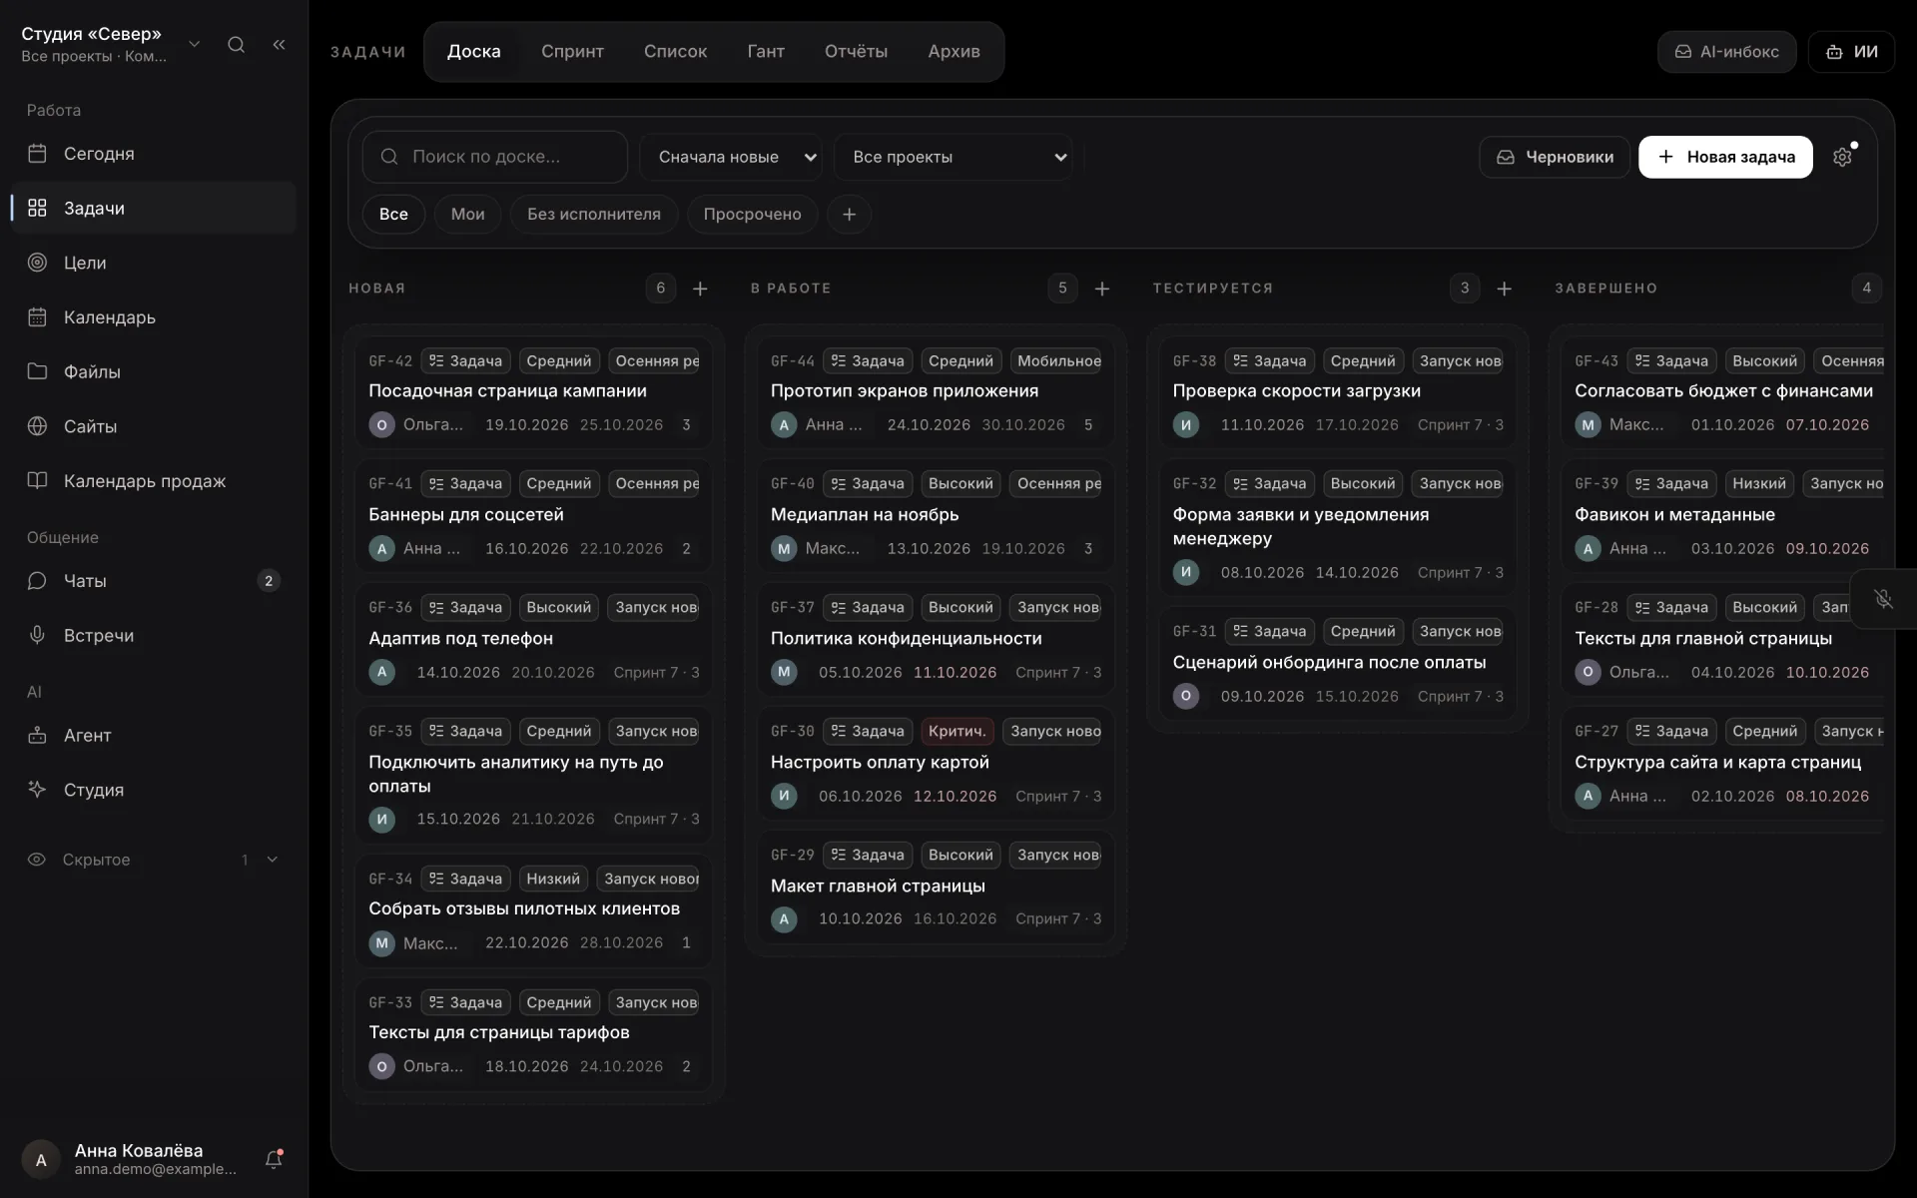Enable the Без исполнителя filter

click(594, 214)
